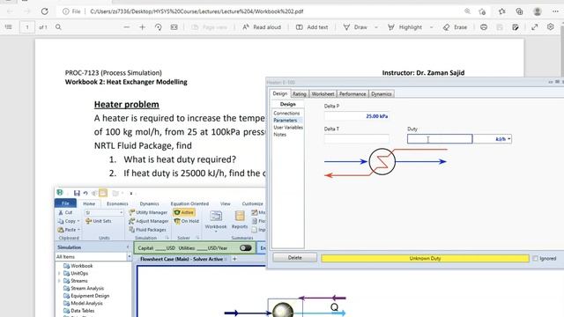This screenshot has height=317, width=564.
Task: Click the fit to page icon
Action: point(174,27)
